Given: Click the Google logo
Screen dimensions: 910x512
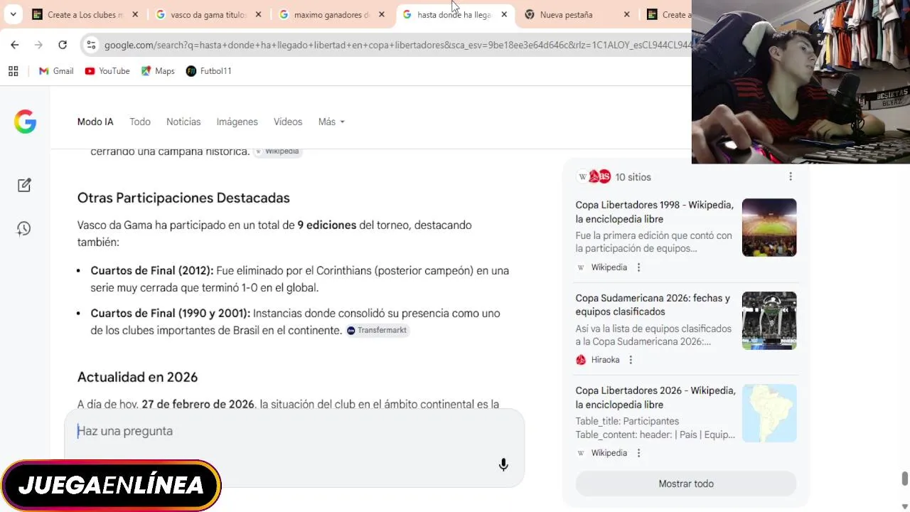Looking at the screenshot, I should pos(25,122).
